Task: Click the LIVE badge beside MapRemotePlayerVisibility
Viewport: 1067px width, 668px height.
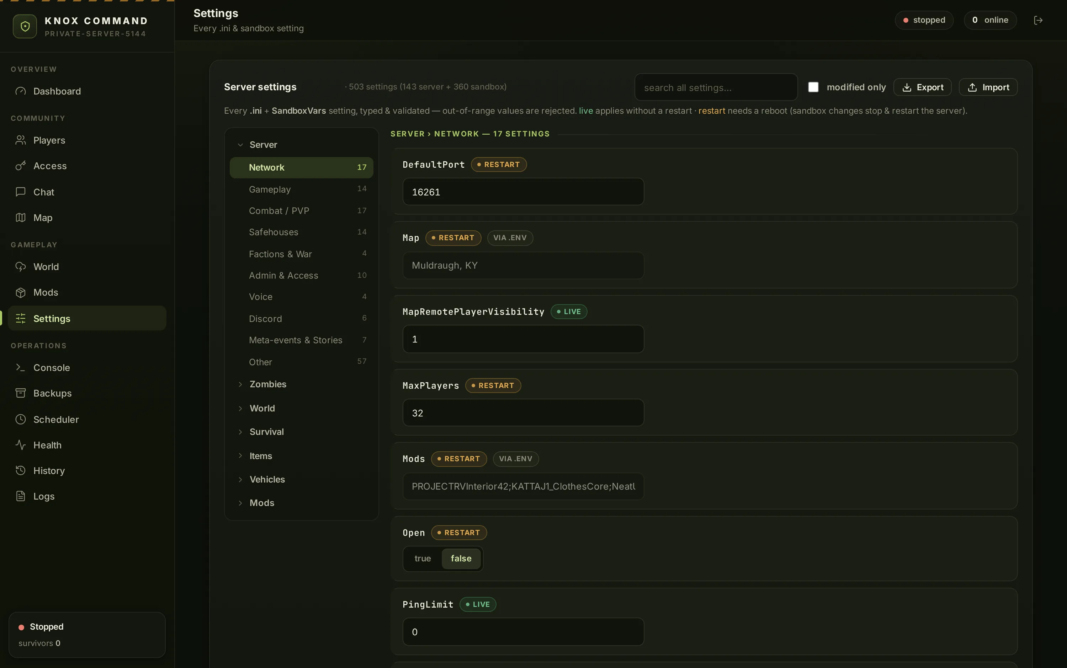Action: click(569, 312)
